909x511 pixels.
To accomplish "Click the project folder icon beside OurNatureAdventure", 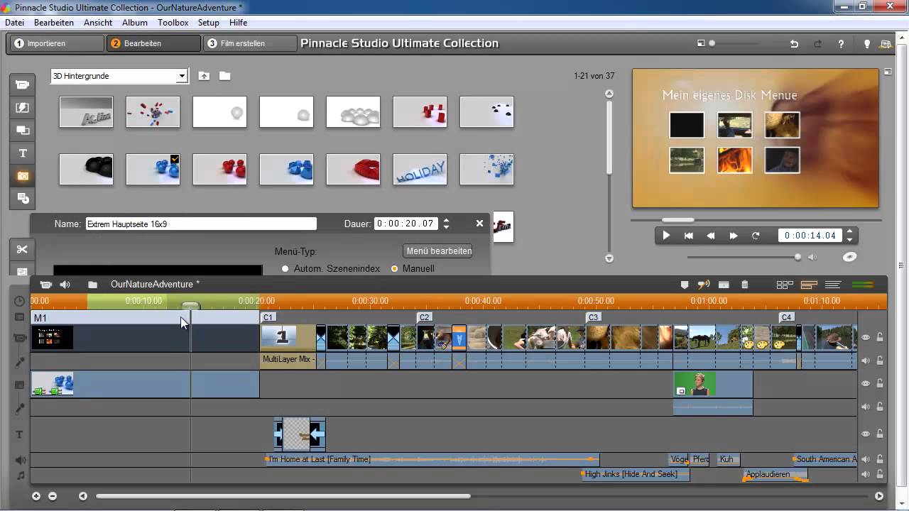I will click(92, 285).
